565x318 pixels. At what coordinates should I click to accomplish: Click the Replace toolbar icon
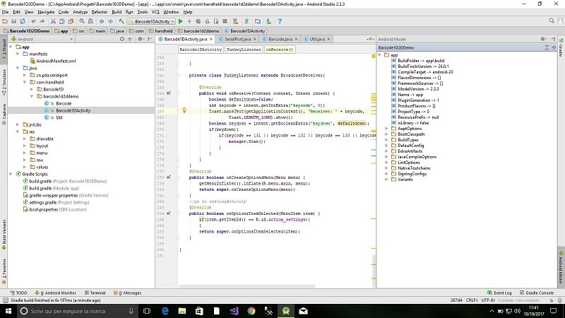90,21
